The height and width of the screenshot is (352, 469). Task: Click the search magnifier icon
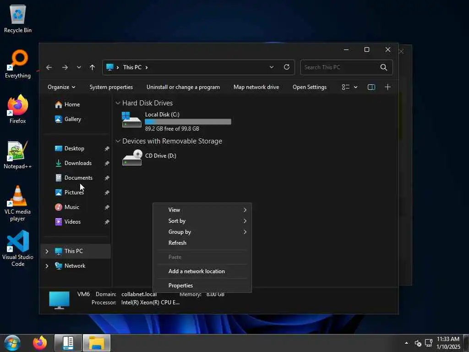click(384, 67)
